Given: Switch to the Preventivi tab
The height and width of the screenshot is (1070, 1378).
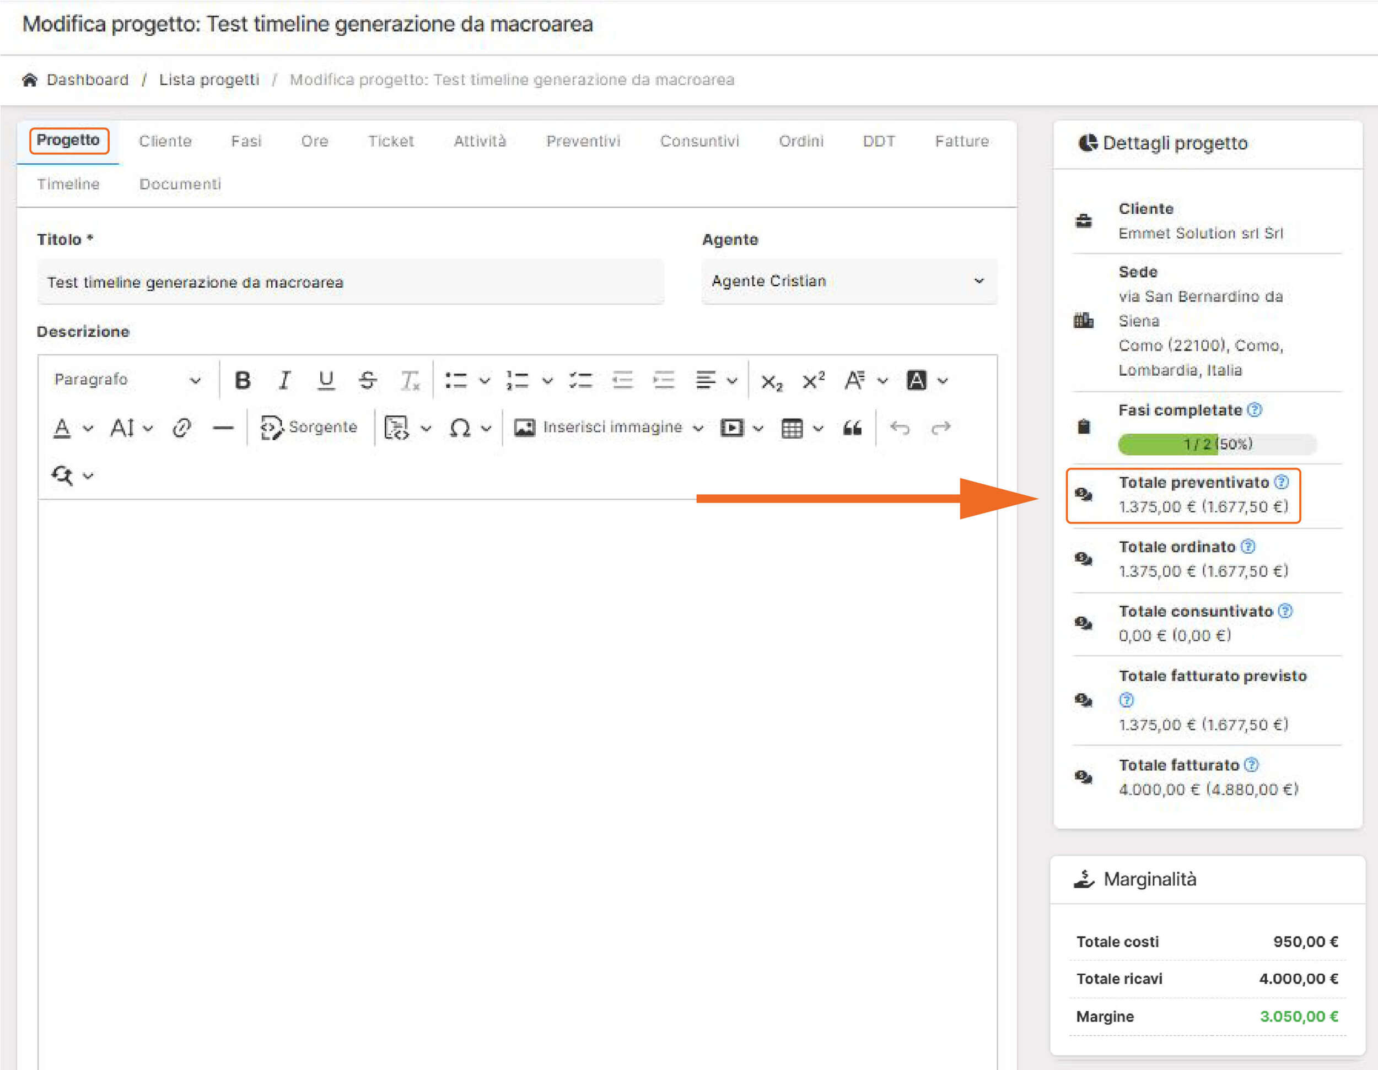Looking at the screenshot, I should coord(583,141).
